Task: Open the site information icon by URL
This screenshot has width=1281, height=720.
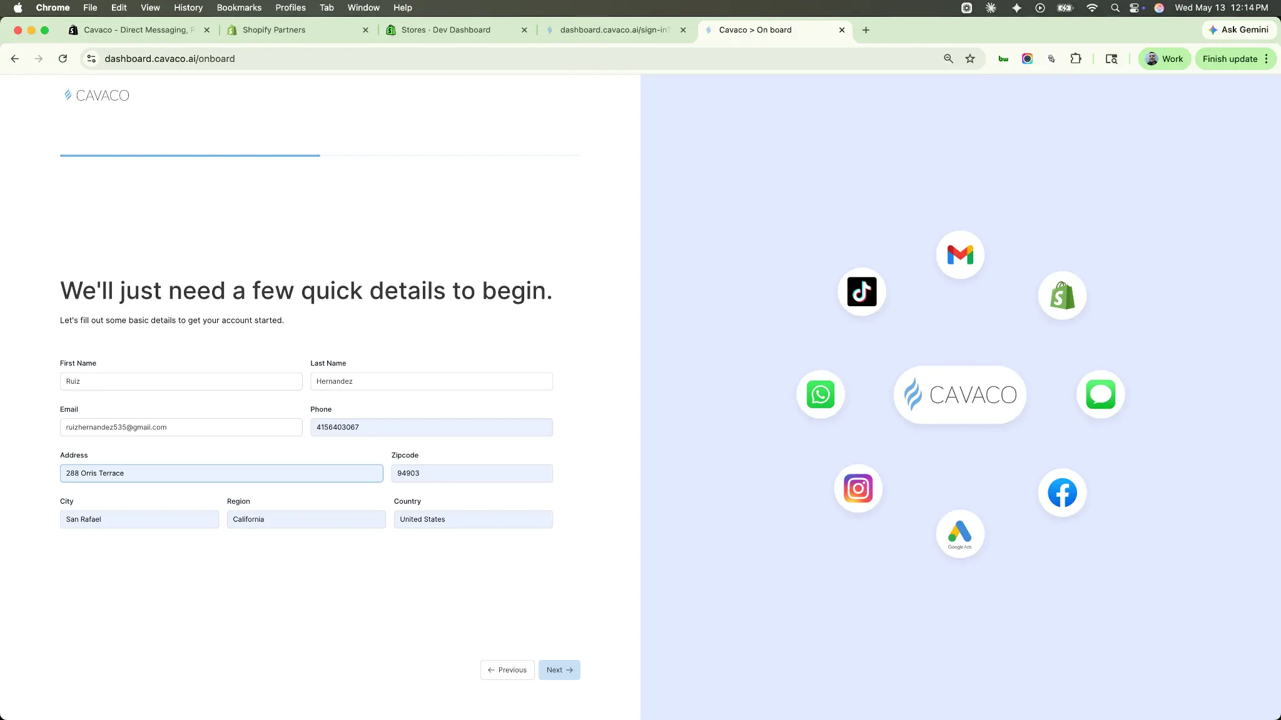Action: (91, 59)
